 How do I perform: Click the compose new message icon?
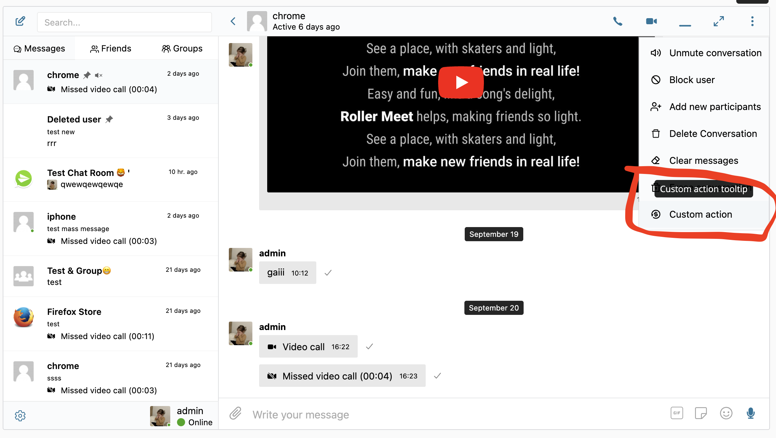coord(20,22)
